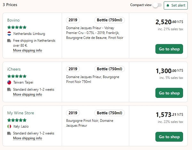This screenshot has width=192, height=150.
Task: Click 'Bourgogne Pinot Noir, Domaine Jacques Prieur' description
Action: [90, 123]
